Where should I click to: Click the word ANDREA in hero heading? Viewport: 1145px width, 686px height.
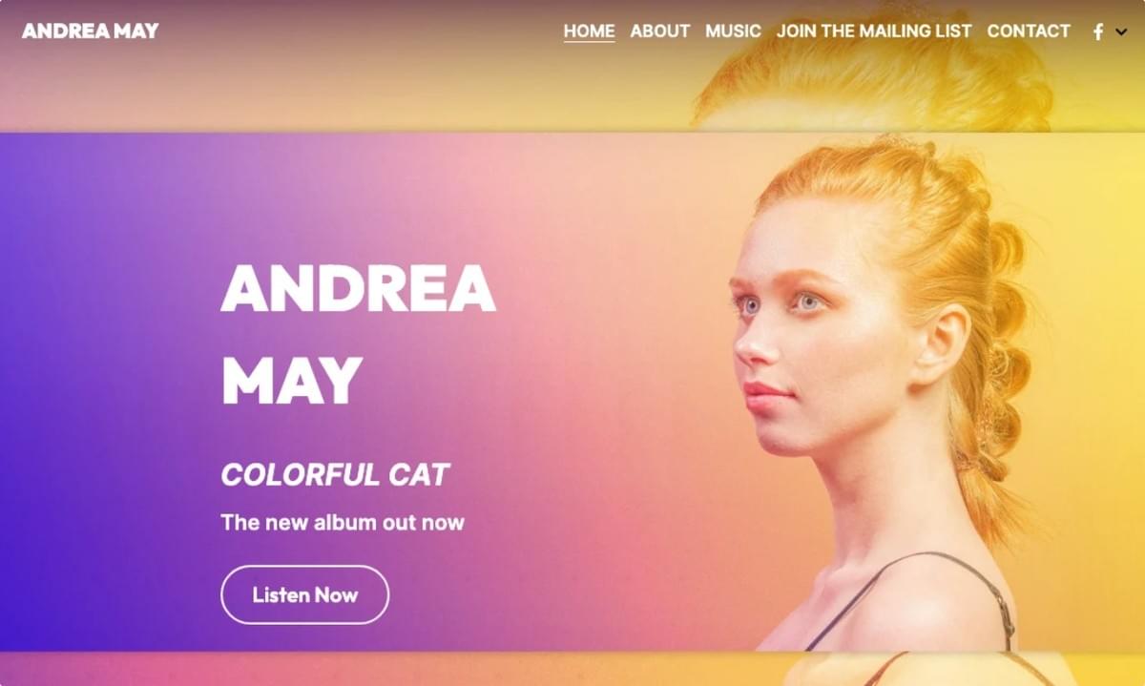tap(358, 287)
